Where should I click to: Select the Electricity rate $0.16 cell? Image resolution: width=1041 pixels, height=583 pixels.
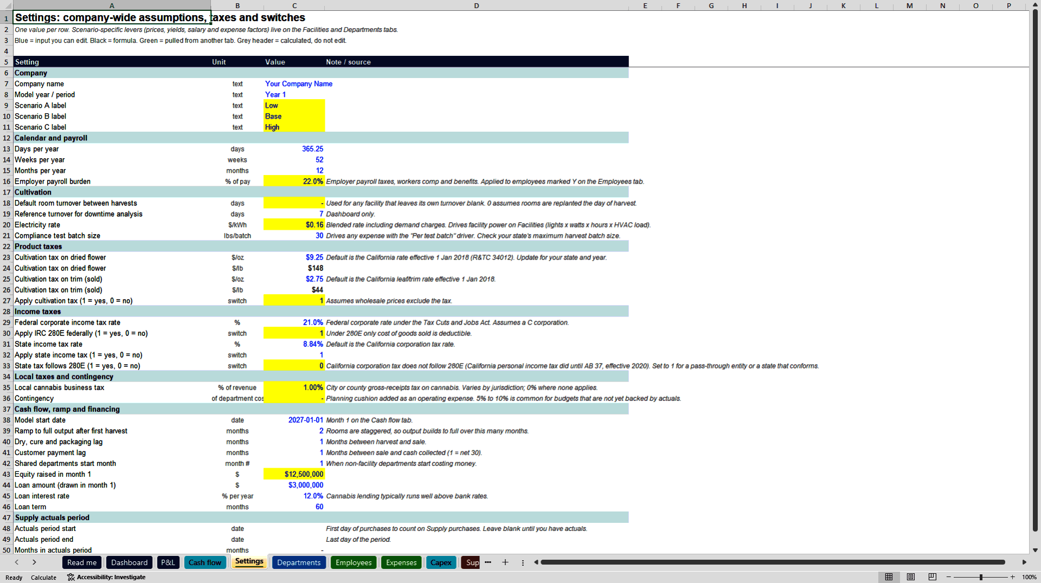coord(294,225)
